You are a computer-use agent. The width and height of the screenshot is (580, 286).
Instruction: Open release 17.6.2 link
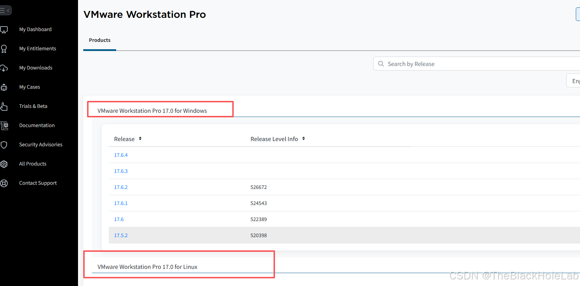(x=121, y=187)
